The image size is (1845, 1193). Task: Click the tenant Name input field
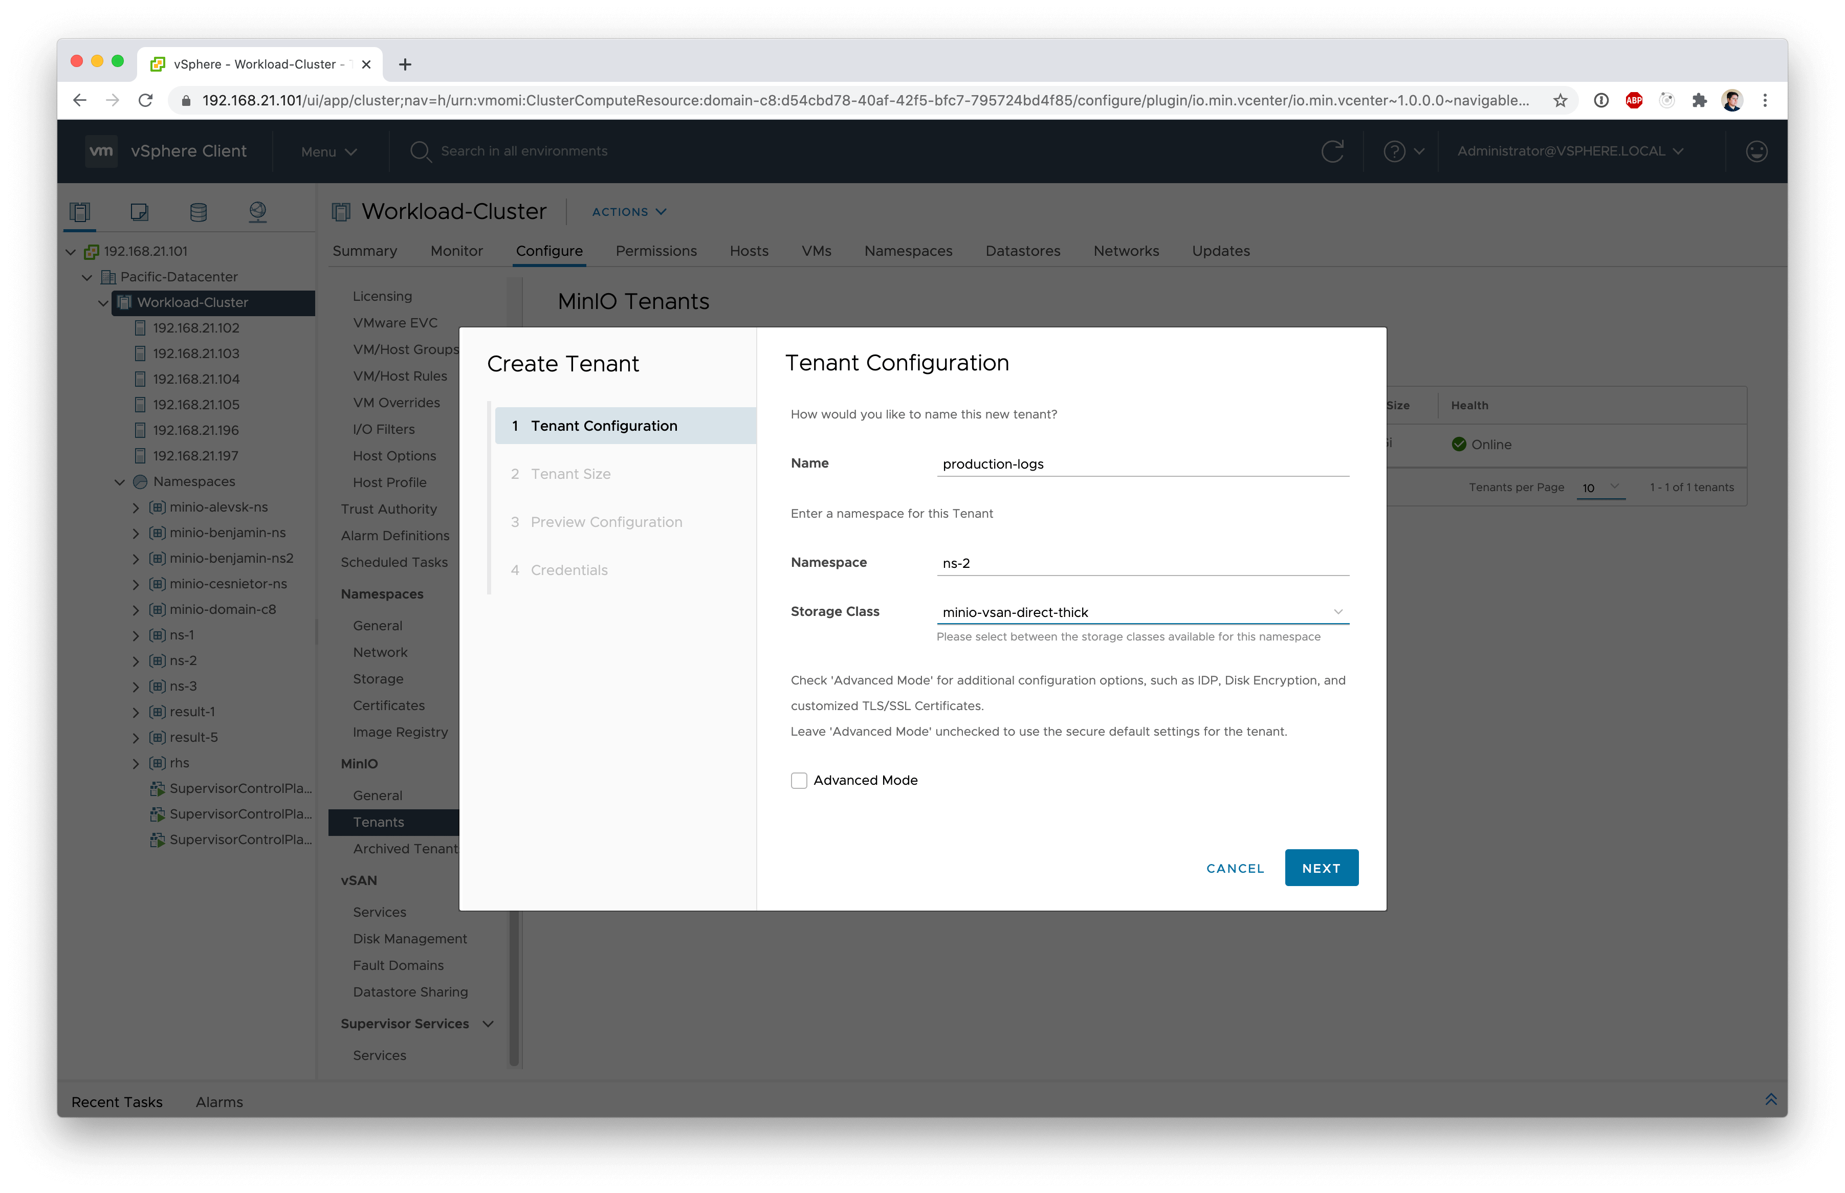pos(1141,464)
